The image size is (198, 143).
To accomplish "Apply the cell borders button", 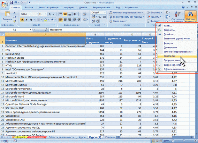I will click(x=38, y=20).
